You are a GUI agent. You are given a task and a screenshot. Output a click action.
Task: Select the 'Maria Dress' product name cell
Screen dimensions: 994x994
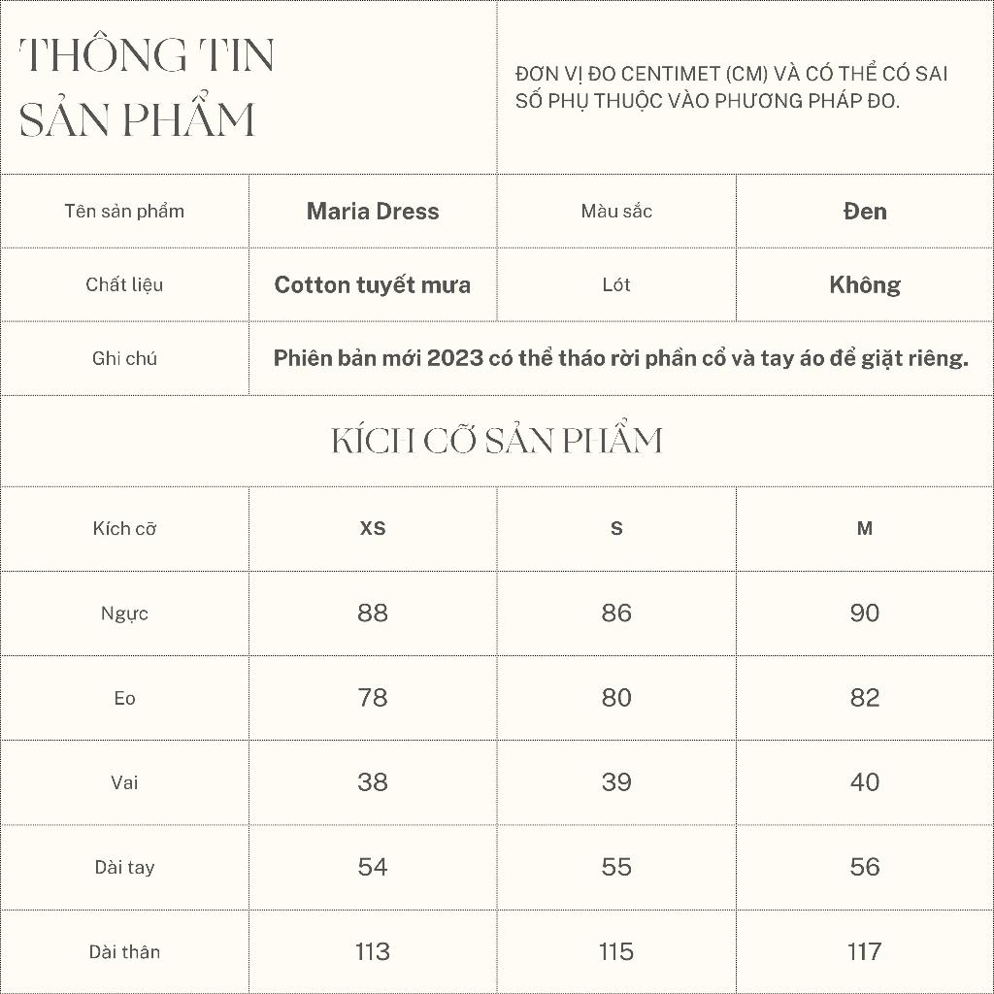click(x=373, y=211)
